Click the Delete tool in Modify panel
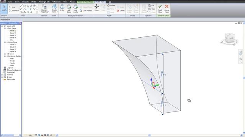Screen dimensions: 245x137 (121, 11)
